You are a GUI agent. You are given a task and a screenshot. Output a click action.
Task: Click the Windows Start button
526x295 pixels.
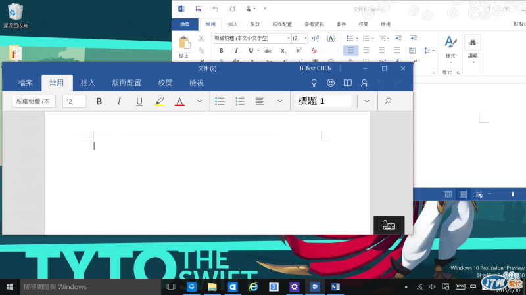(10, 287)
